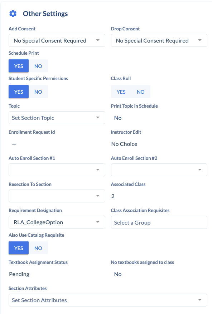The width and height of the screenshot is (212, 314).
Task: Open the Add Consent dropdown arrow
Action: click(x=98, y=40)
